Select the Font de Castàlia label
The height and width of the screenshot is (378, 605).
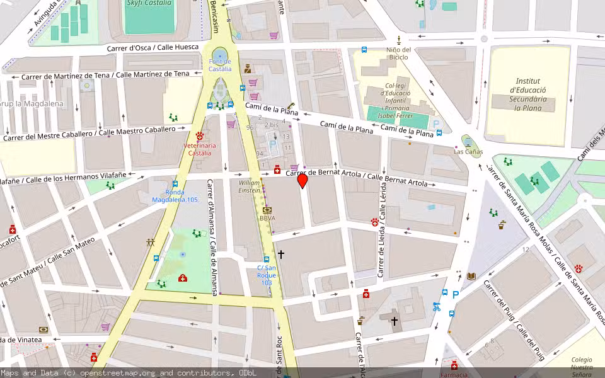click(220, 65)
